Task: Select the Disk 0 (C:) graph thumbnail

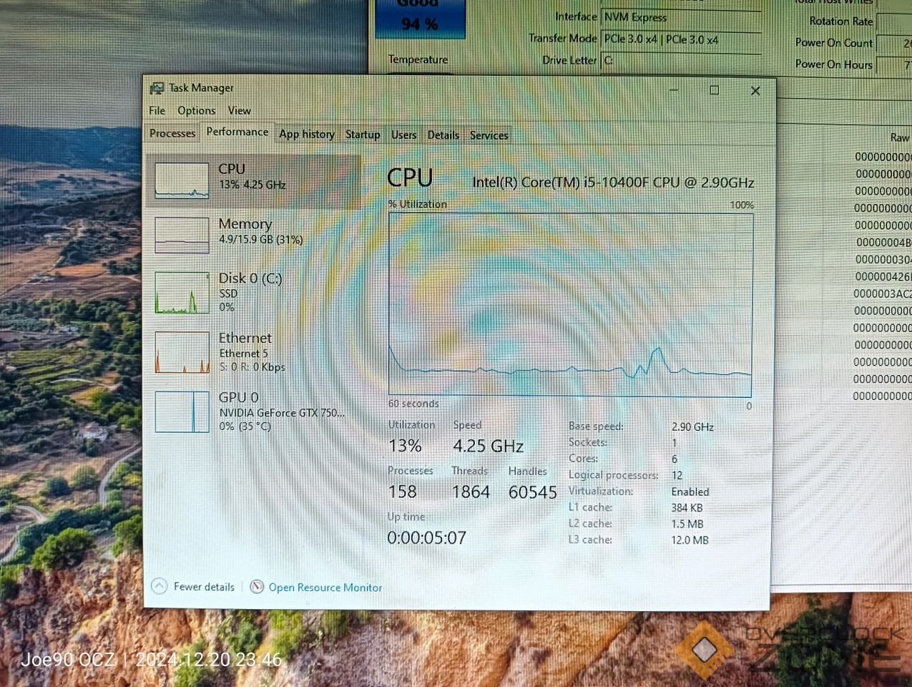Action: pyautogui.click(x=182, y=293)
